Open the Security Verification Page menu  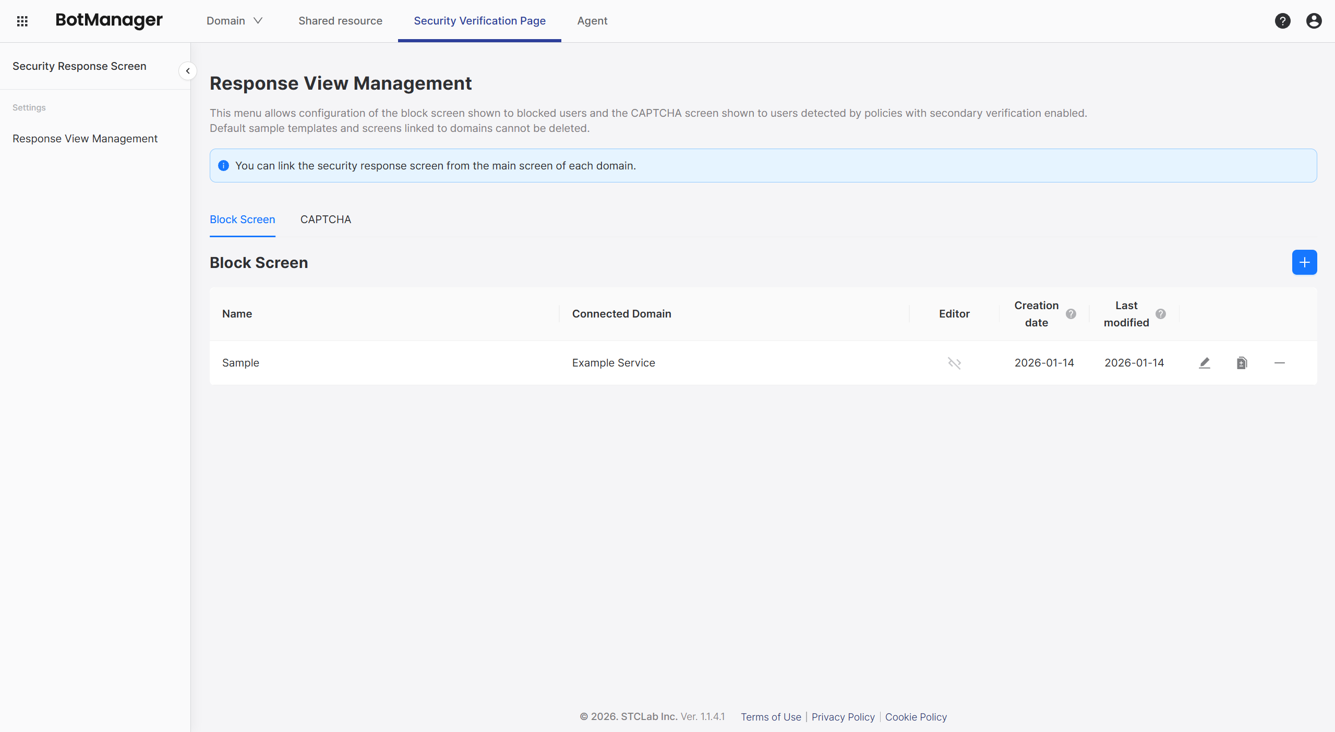pyautogui.click(x=479, y=21)
